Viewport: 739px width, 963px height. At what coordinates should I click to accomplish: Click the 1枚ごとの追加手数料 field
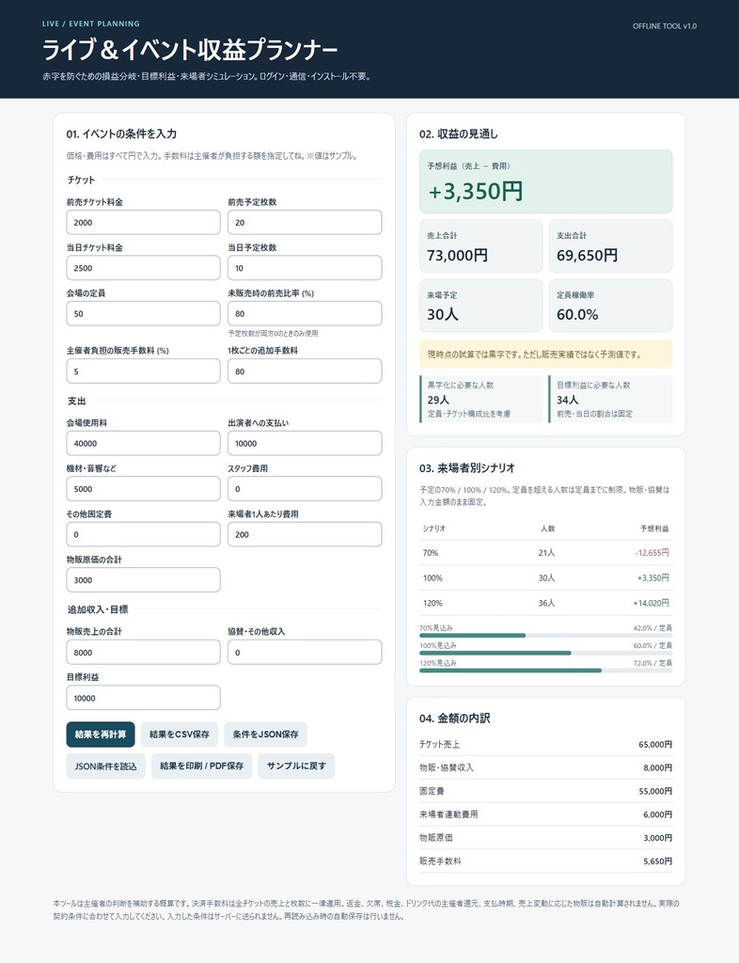305,371
